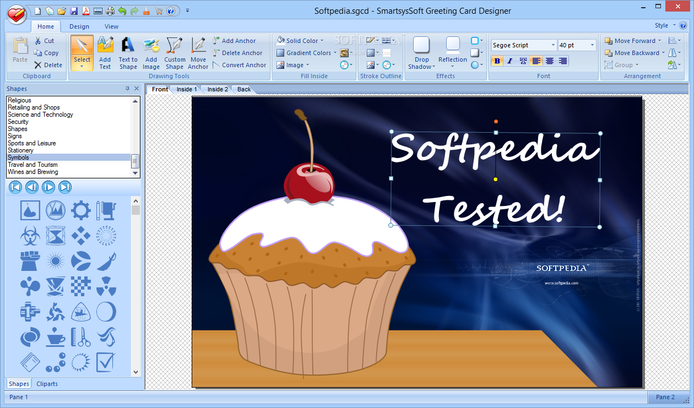Go to the next page of shapes

coord(48,187)
